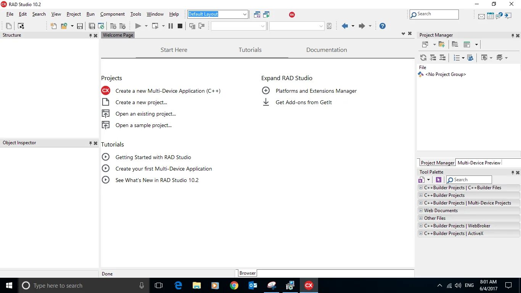The image size is (521, 293).
Task: Pin the Object Inspector panel
Action: click(x=90, y=143)
